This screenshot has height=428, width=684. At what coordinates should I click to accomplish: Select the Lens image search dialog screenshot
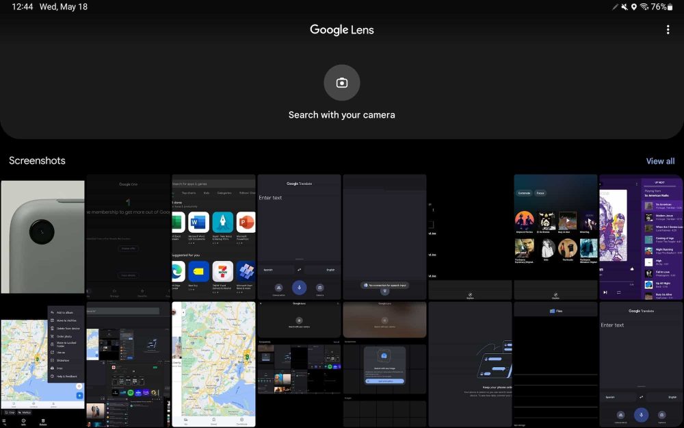[x=384, y=364]
